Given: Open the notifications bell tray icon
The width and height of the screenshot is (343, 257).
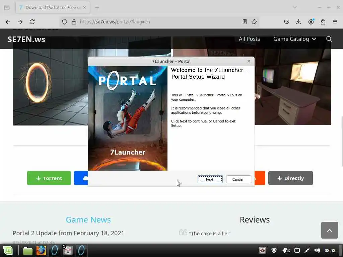Looking at the screenshot, I should click(286, 250).
